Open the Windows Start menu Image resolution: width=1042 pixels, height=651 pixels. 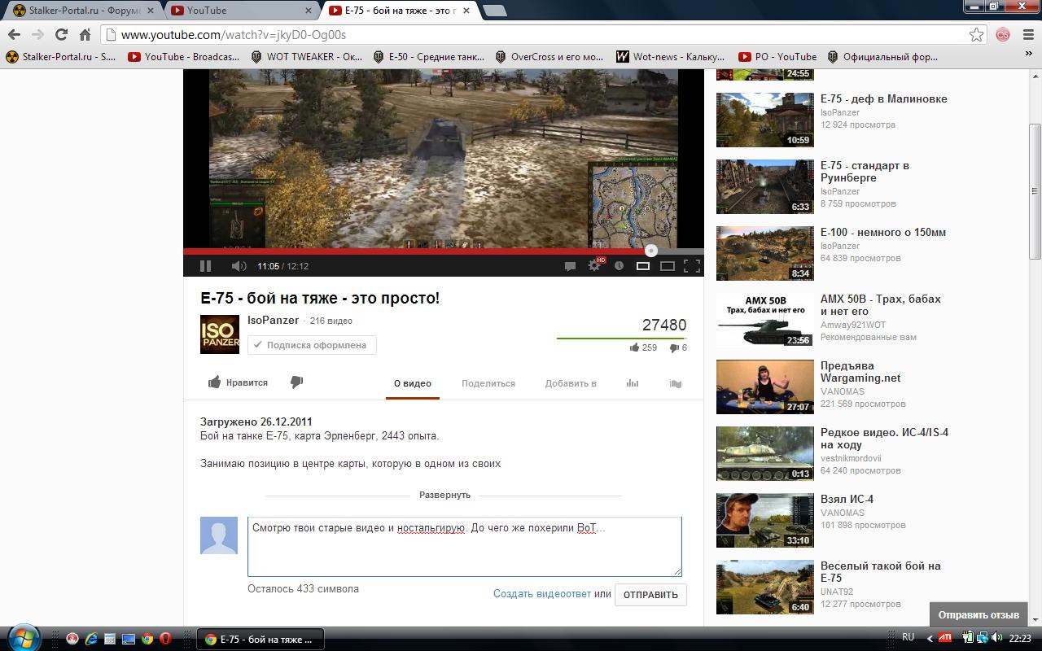[x=22, y=638]
